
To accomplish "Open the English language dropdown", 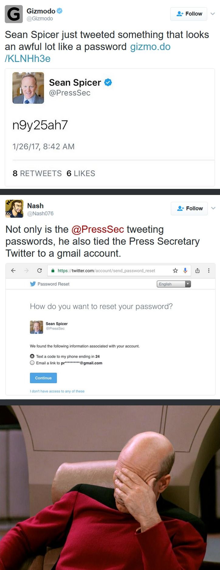I will tap(174, 284).
